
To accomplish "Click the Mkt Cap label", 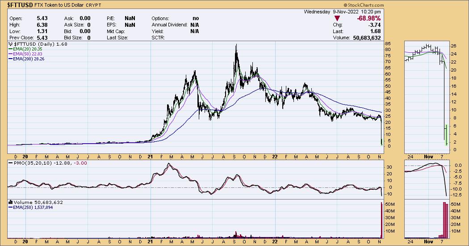I will [116, 31].
